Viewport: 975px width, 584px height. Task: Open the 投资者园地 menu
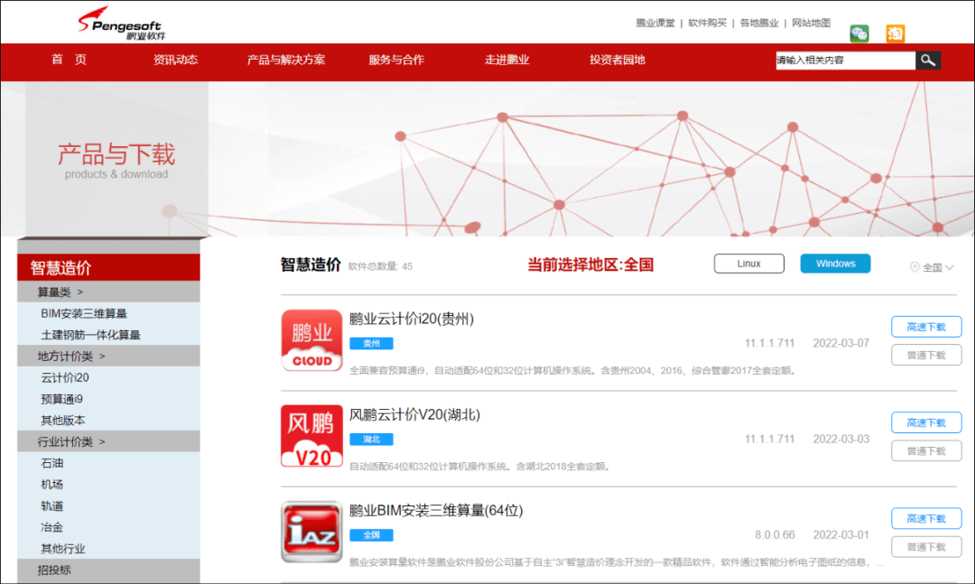tap(617, 60)
